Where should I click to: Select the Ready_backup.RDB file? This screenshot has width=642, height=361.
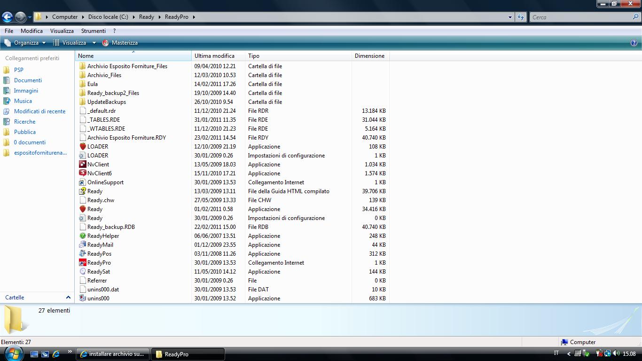coord(111,227)
